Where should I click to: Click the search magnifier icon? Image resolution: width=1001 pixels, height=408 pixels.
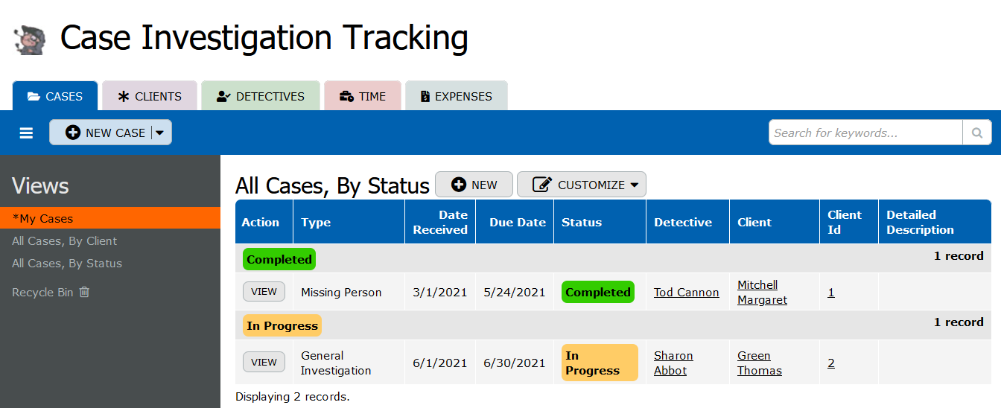(x=976, y=133)
